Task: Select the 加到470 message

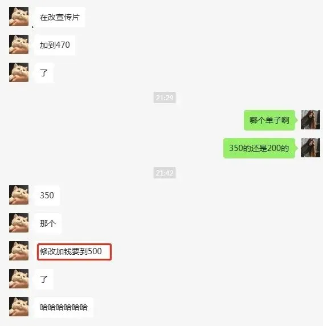Action: point(55,45)
